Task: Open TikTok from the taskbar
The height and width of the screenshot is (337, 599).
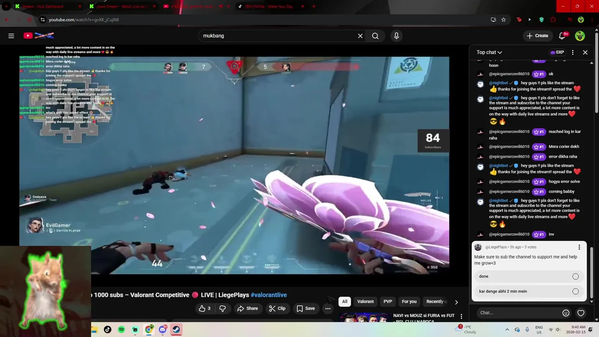Action: pyautogui.click(x=108, y=330)
